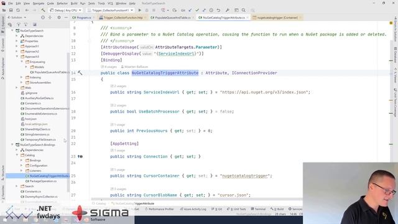The width and height of the screenshot is (398, 224).
Task: Expand the Listeners folder
Action: 22,170
